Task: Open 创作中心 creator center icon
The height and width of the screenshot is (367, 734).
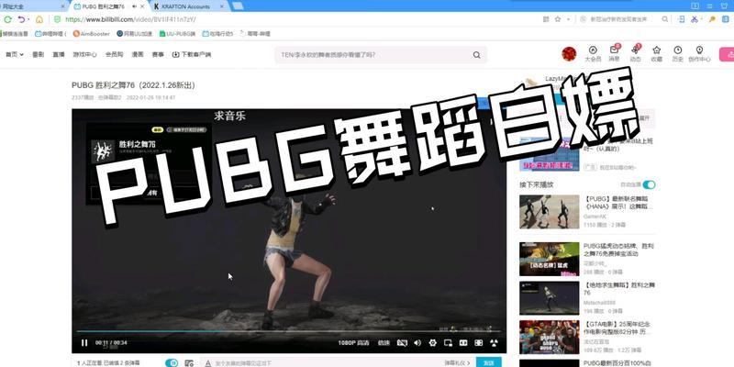Action: 699,54
